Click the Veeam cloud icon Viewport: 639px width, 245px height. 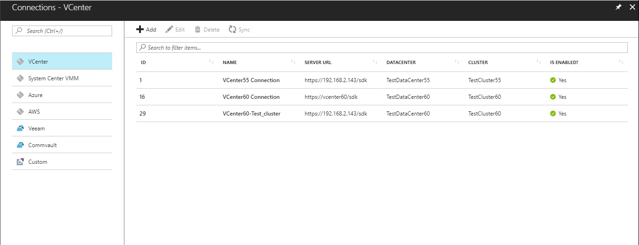point(20,129)
